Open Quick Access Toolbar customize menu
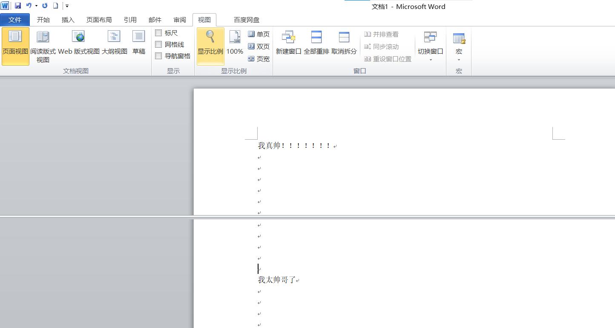 tap(67, 6)
